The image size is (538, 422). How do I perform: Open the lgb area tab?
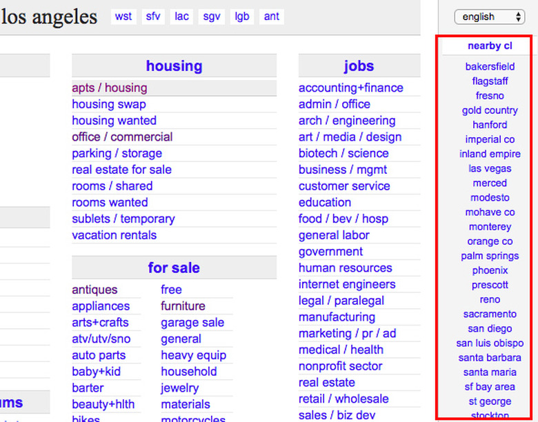pos(241,17)
